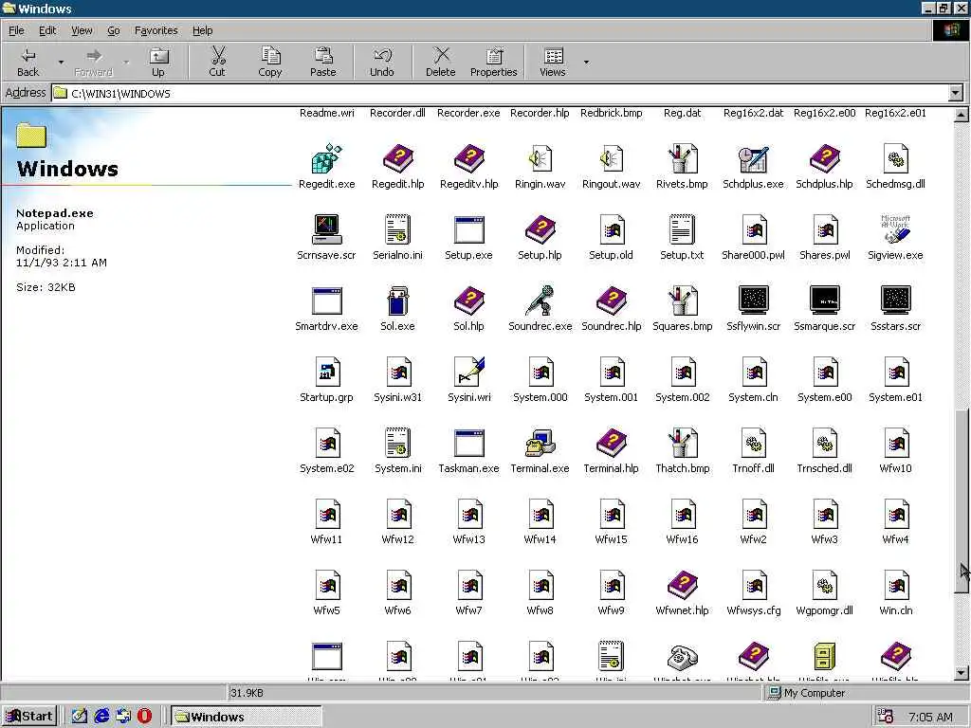Select the Thatch.bmp icon

click(683, 444)
